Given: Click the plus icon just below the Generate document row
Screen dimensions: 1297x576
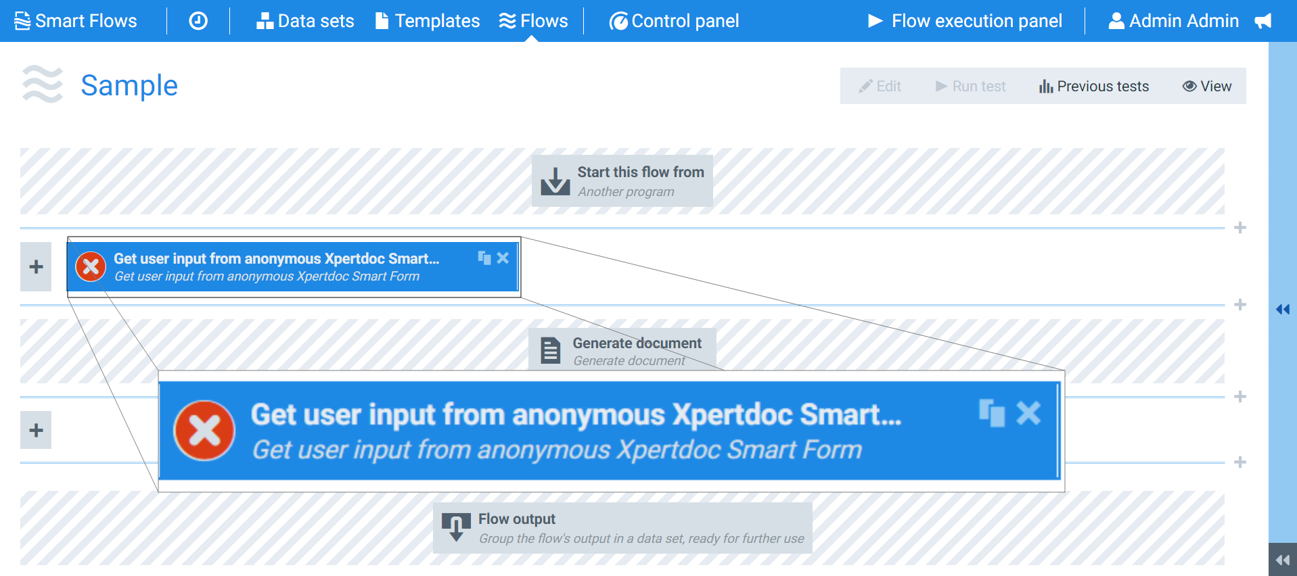Looking at the screenshot, I should (1240, 397).
